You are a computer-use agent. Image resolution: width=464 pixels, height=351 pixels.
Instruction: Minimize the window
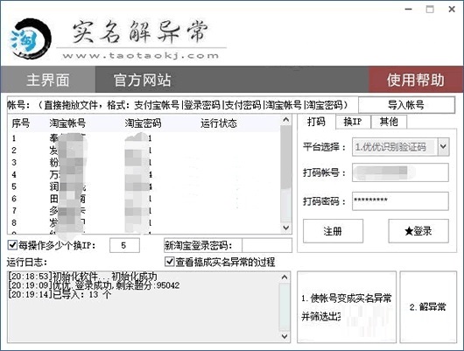click(x=409, y=9)
